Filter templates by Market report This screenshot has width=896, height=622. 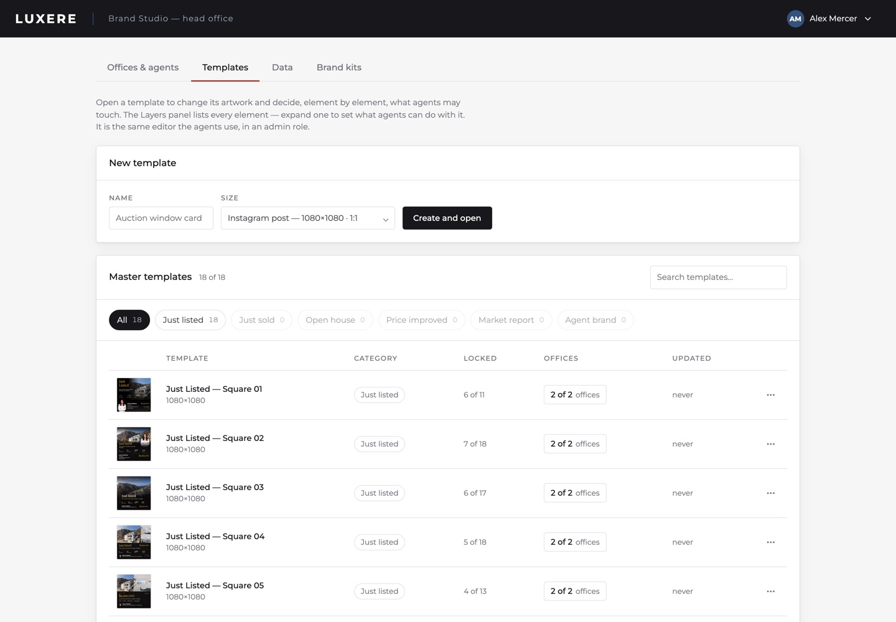click(511, 320)
